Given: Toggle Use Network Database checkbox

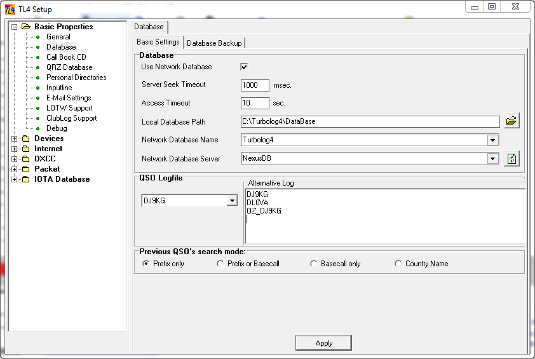Looking at the screenshot, I should pyautogui.click(x=244, y=67).
